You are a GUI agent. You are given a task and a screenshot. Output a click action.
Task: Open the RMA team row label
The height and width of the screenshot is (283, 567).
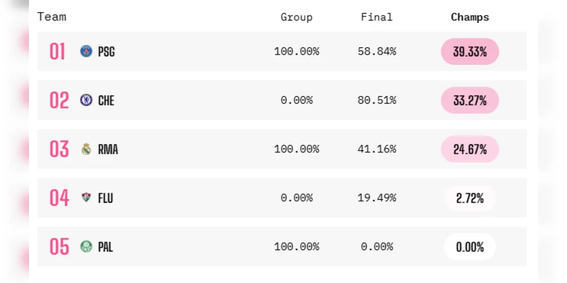tap(108, 149)
